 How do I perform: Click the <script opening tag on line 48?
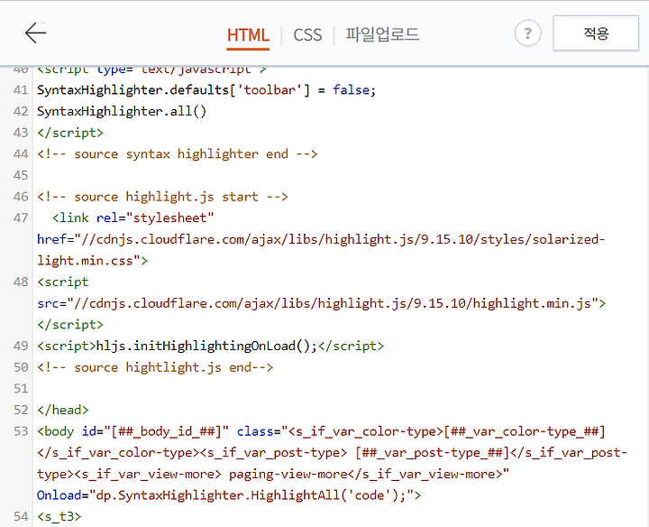(x=62, y=282)
